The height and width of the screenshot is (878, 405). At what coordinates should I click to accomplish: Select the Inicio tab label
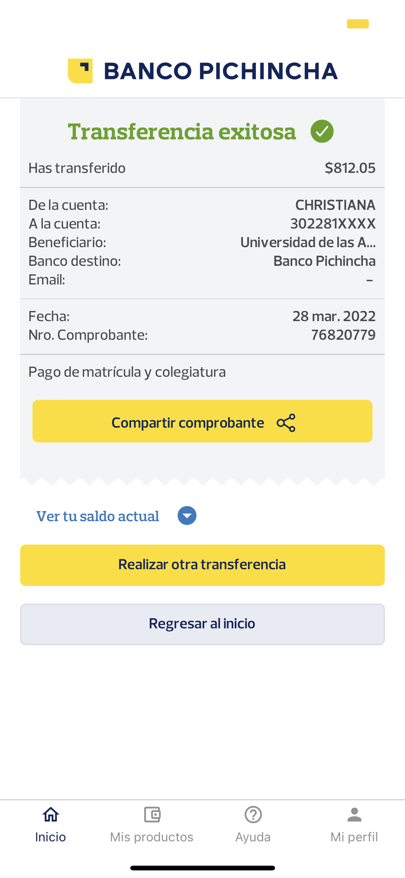point(51,837)
